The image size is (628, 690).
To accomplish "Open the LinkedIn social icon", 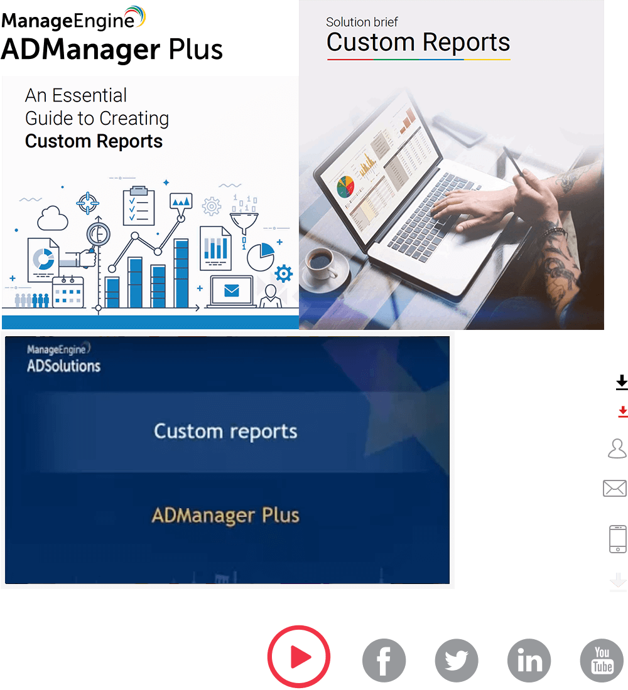I will pos(529,660).
